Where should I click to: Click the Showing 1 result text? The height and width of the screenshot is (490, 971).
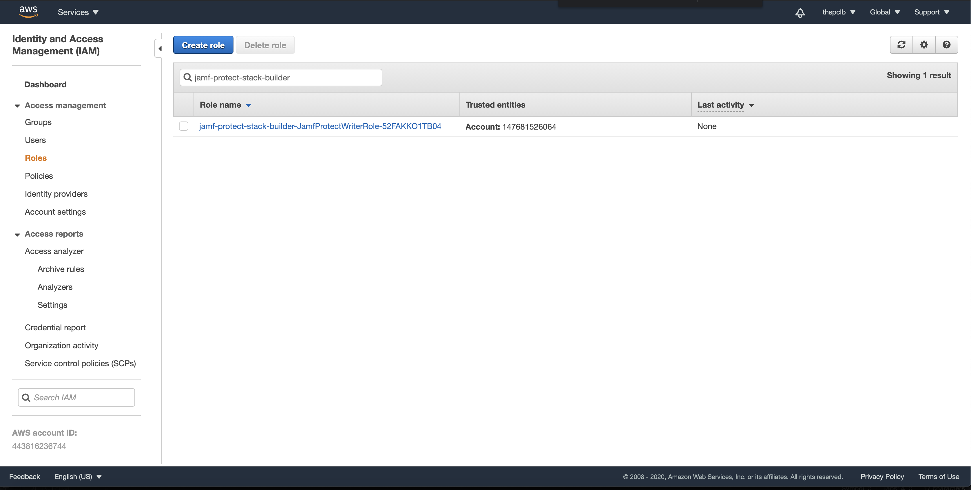point(919,75)
